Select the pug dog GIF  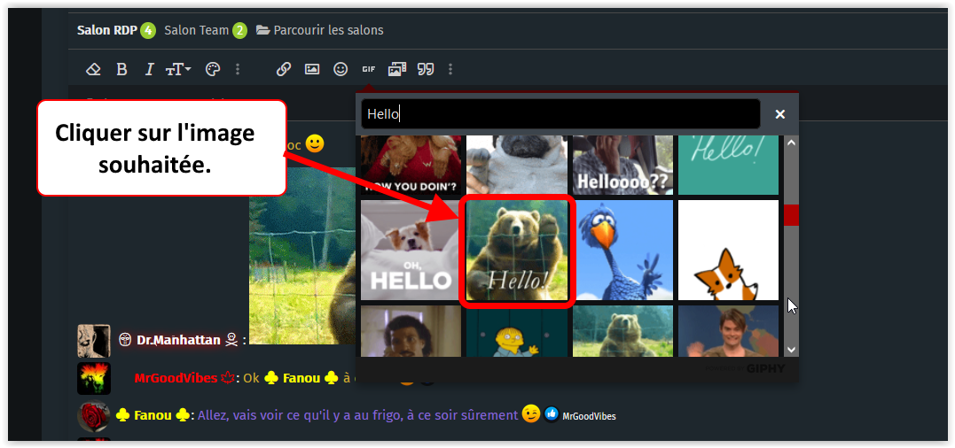pos(516,166)
